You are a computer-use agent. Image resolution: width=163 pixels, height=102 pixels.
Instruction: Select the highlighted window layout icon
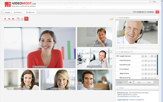coord(26,19)
